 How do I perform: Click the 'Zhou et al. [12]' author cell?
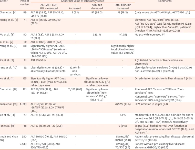coord(8,89)
